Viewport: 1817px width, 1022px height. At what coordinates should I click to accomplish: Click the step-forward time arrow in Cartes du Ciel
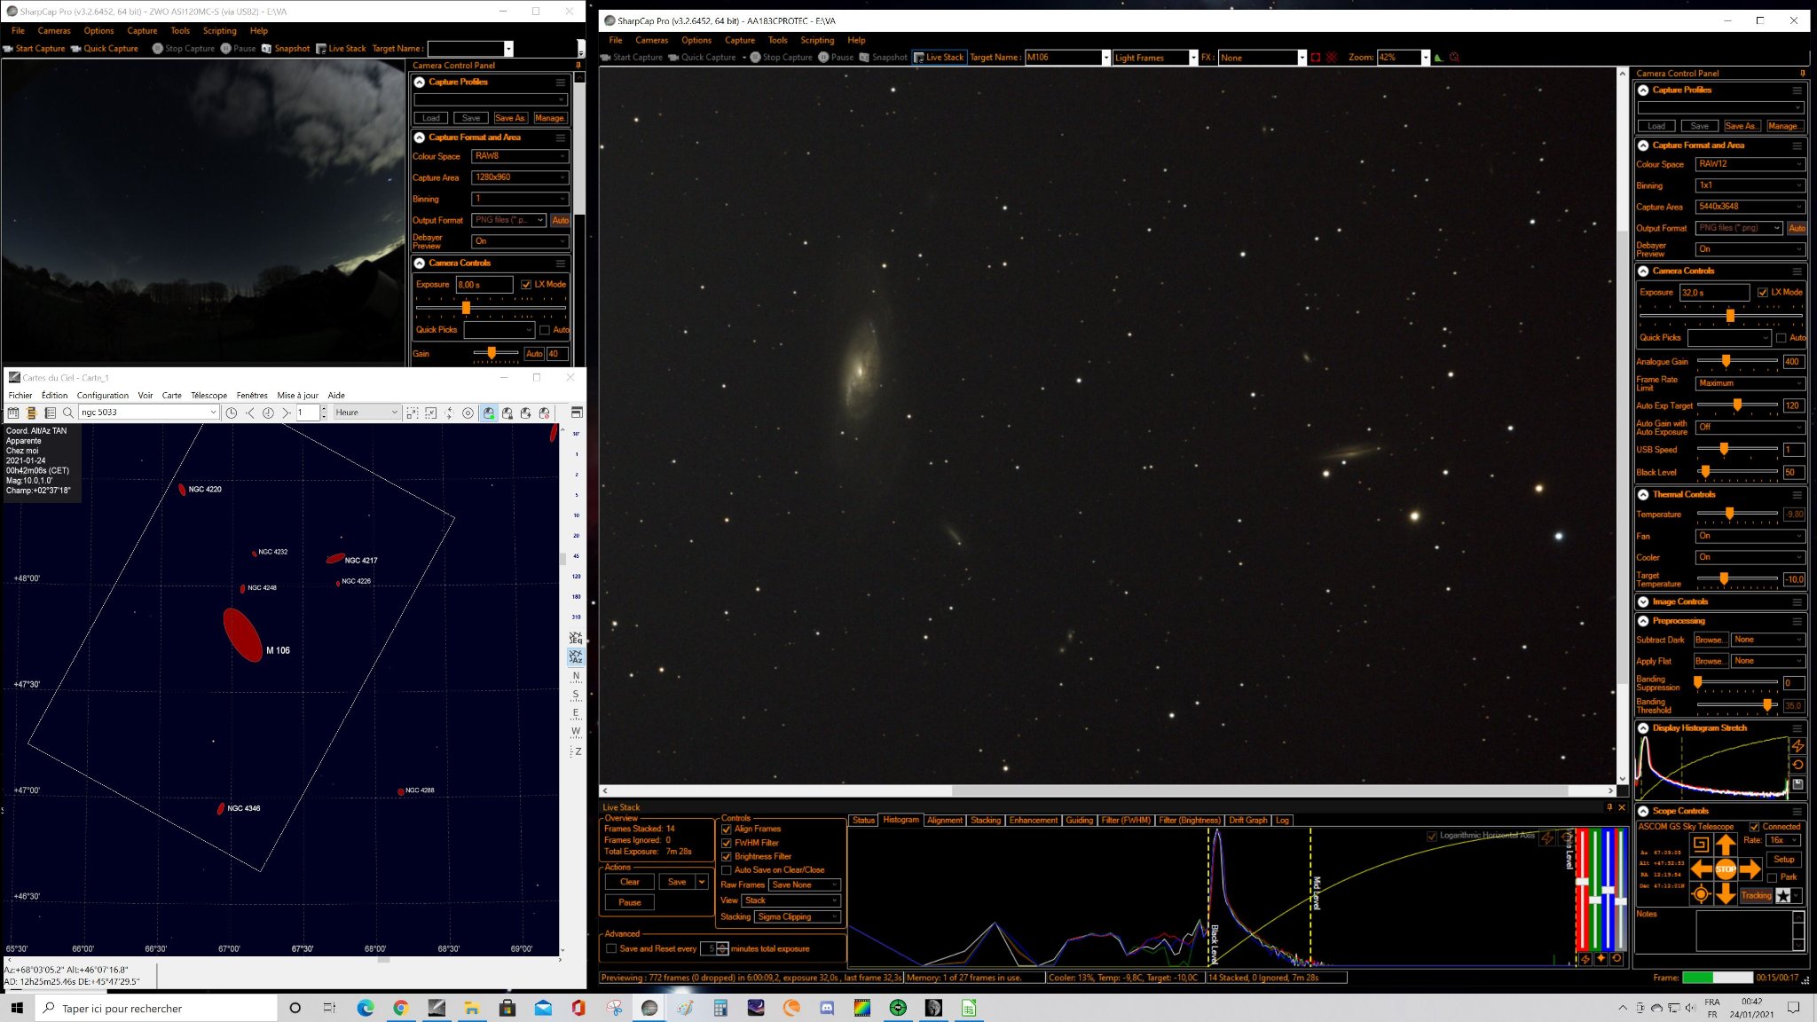pos(286,413)
